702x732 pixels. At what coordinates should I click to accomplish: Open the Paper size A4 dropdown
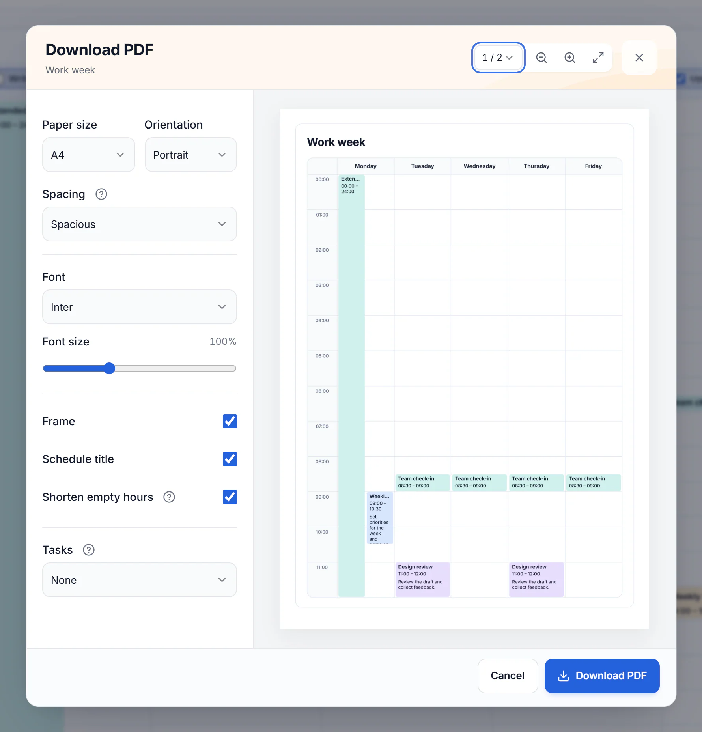tap(89, 155)
